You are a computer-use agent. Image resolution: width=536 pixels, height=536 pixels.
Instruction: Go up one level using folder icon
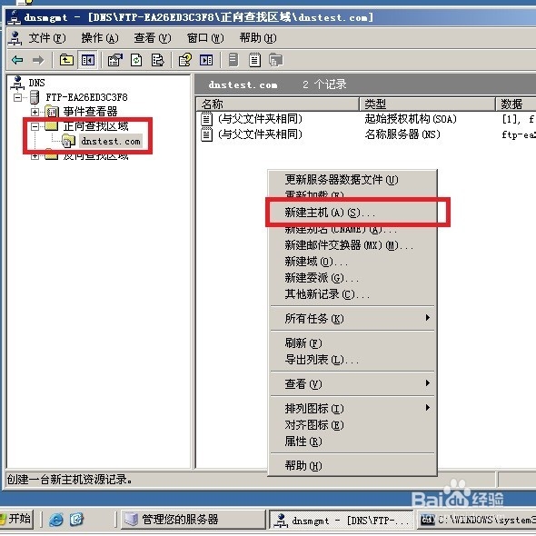[x=66, y=60]
